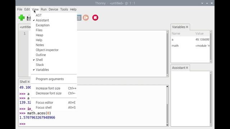The height and width of the screenshot is (129, 230).
Task: Choose Increase font size
Action: (48, 89)
